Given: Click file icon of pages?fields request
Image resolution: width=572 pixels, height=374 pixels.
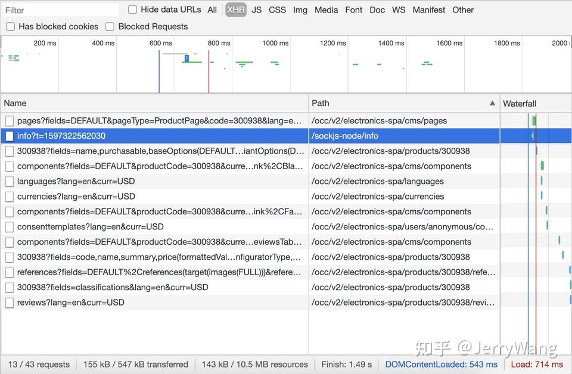Looking at the screenshot, I should 10,121.
